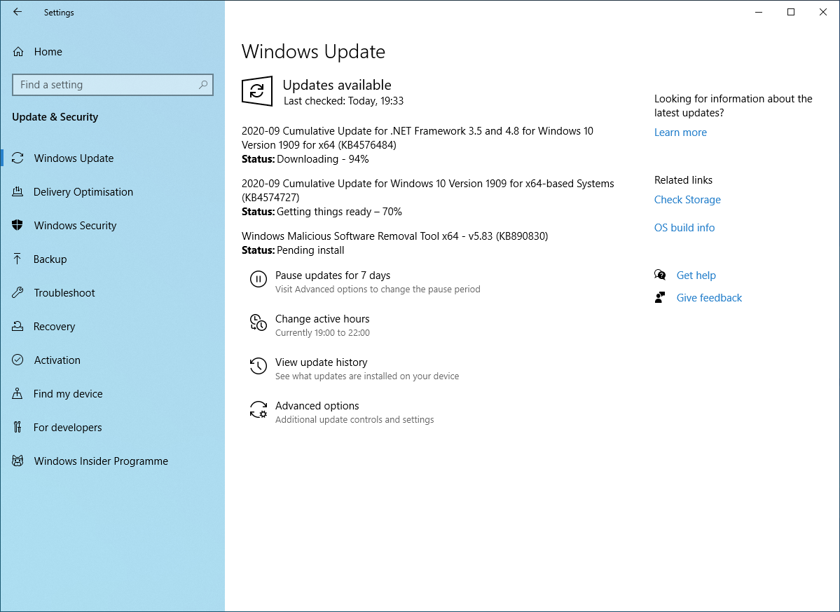Click the Backup upward arrow icon
Image resolution: width=840 pixels, height=612 pixels.
pyautogui.click(x=18, y=259)
